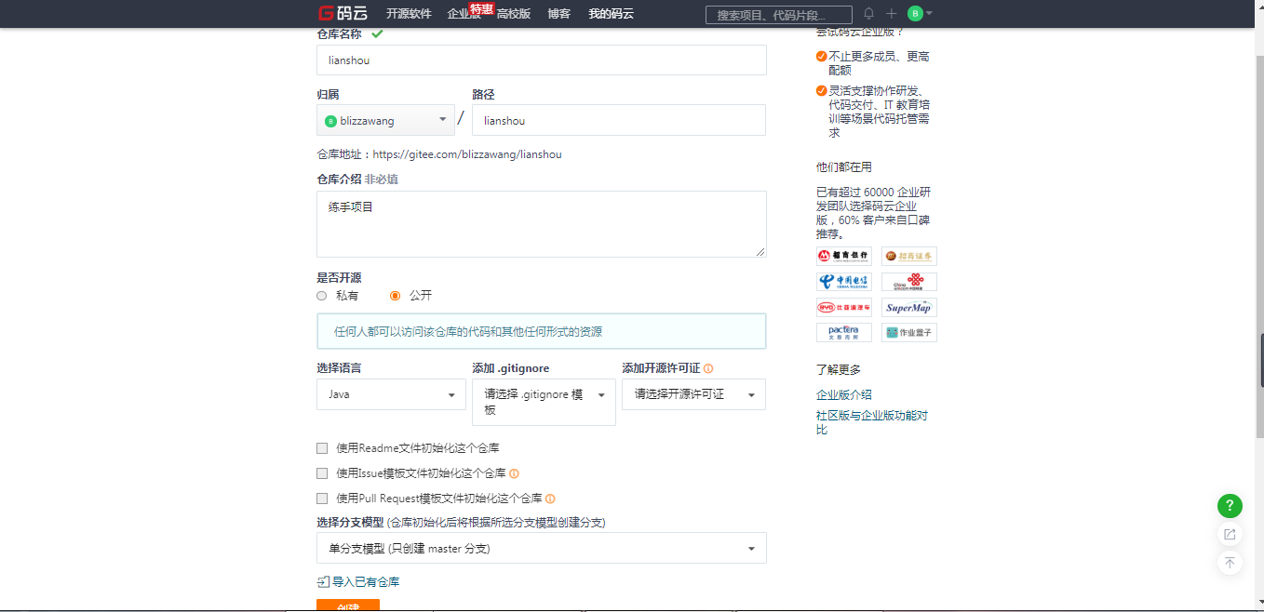Click the search projects input field
The image size is (1264, 612).
click(x=778, y=14)
